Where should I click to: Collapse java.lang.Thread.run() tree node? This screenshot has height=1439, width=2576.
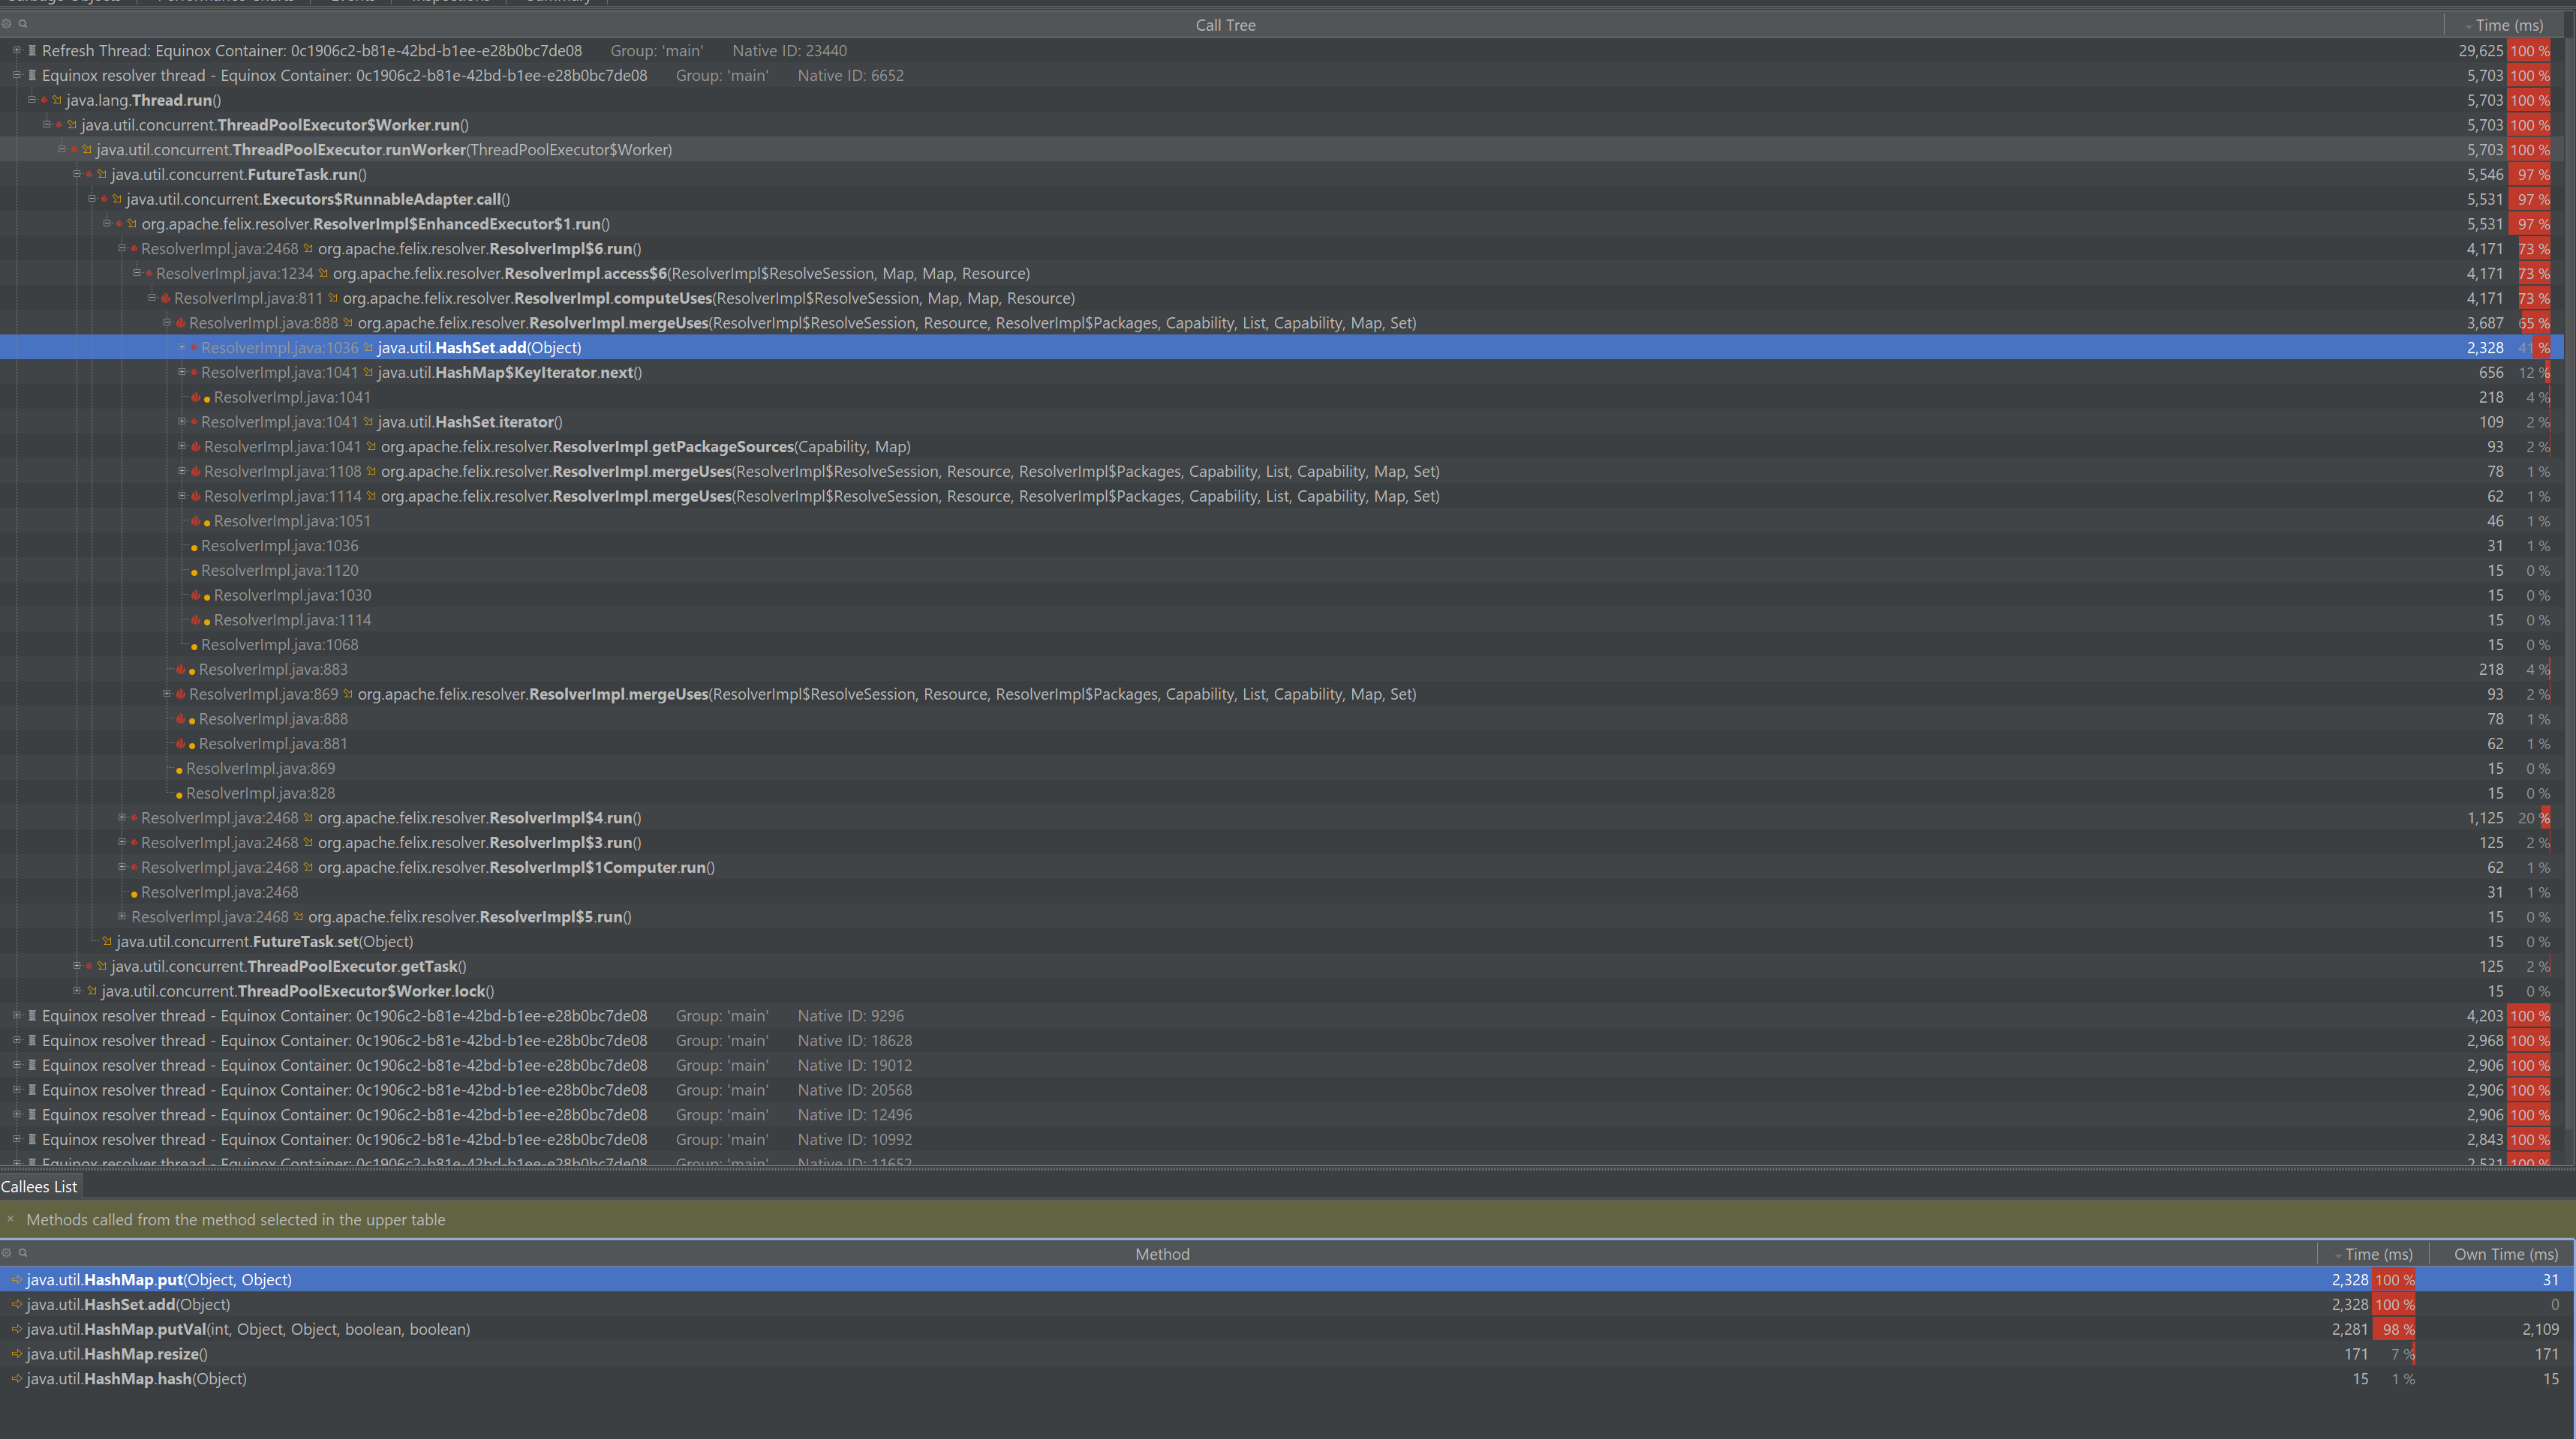tap(32, 100)
